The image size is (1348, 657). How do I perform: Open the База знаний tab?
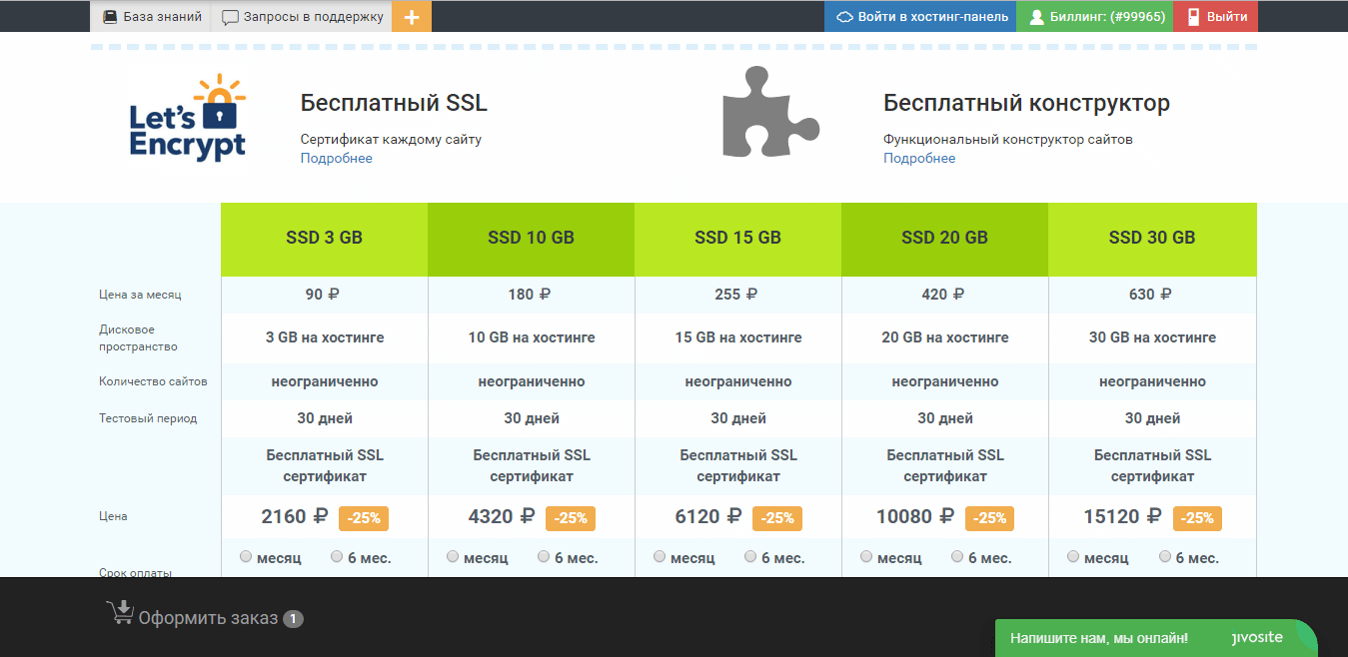(x=162, y=17)
